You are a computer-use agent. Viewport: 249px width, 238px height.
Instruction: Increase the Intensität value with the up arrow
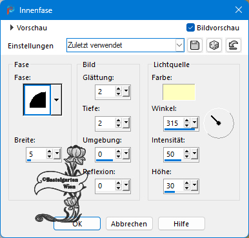point(187,152)
